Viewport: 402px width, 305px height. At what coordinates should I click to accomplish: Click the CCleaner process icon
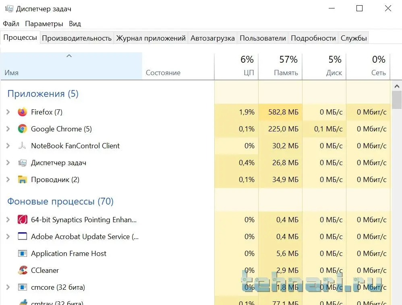coord(23,270)
